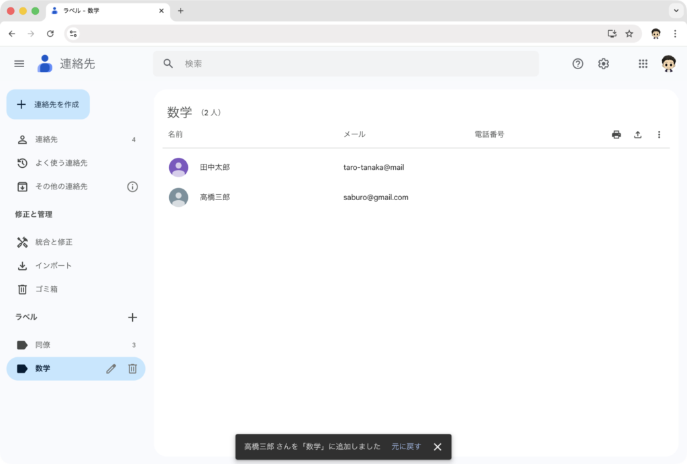The image size is (687, 464).
Task: Click the trash icon next to 数学 label
Action: point(132,369)
